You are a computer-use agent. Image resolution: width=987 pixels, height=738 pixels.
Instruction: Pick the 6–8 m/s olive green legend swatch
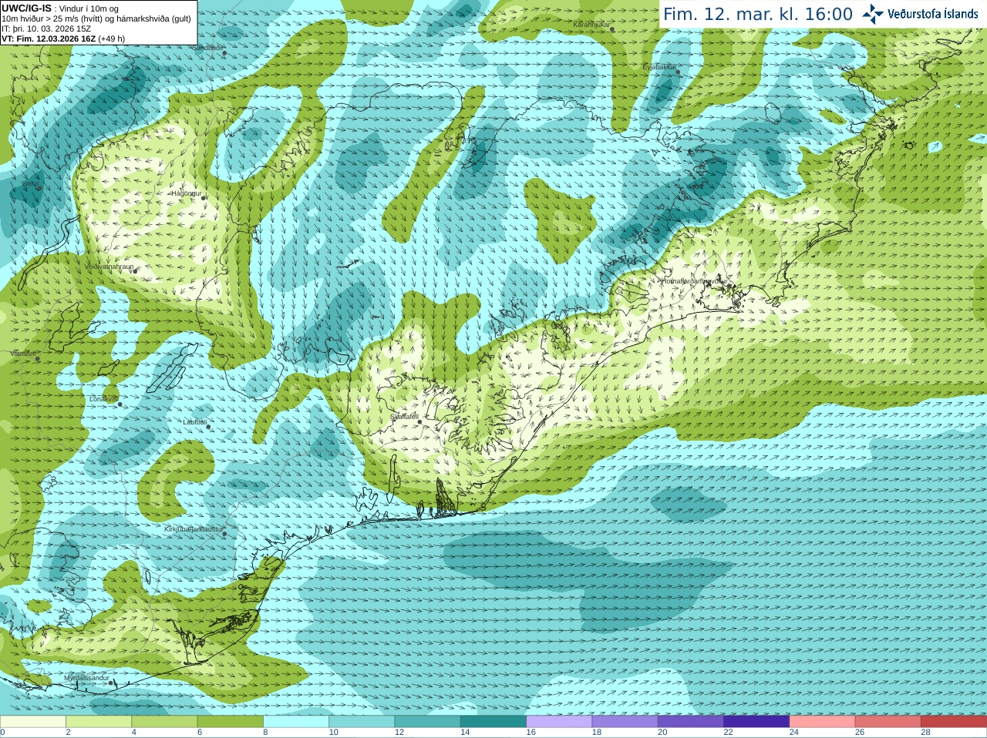click(231, 722)
